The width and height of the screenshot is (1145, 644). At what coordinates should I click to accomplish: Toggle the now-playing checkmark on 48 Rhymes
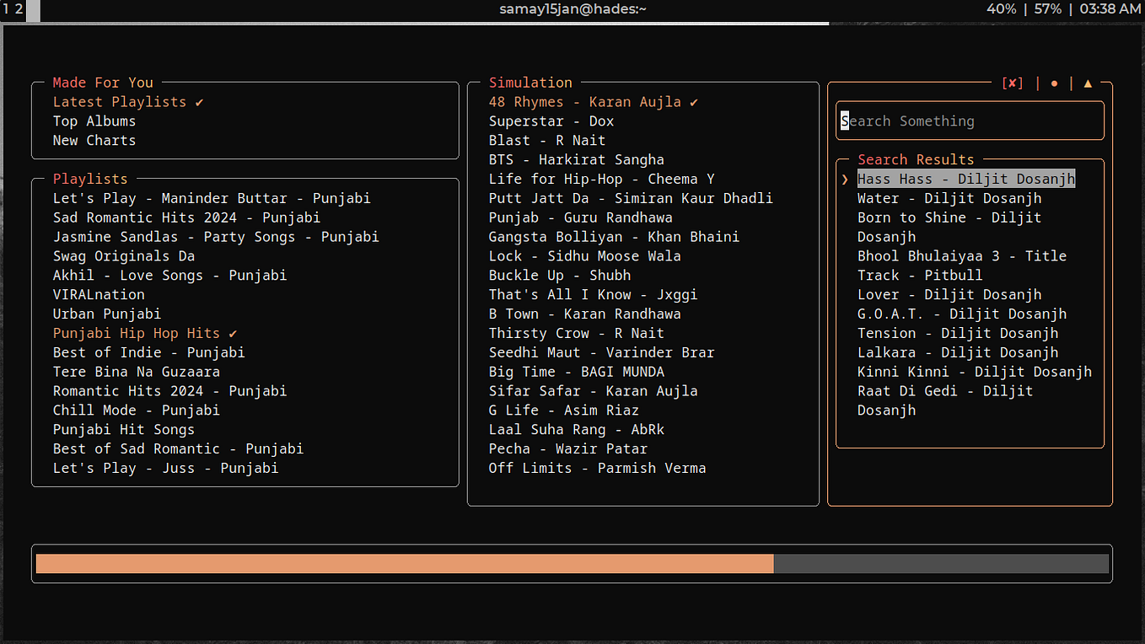click(694, 101)
